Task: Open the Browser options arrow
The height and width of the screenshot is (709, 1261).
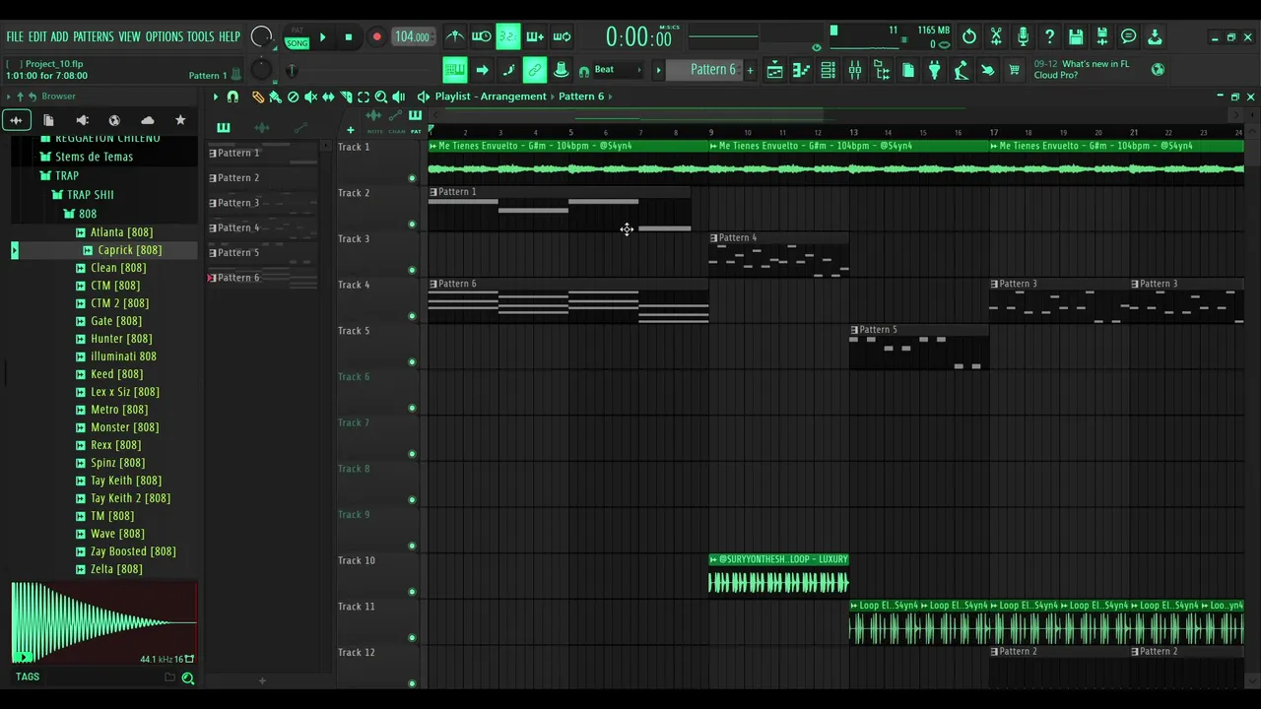Action: [9, 97]
